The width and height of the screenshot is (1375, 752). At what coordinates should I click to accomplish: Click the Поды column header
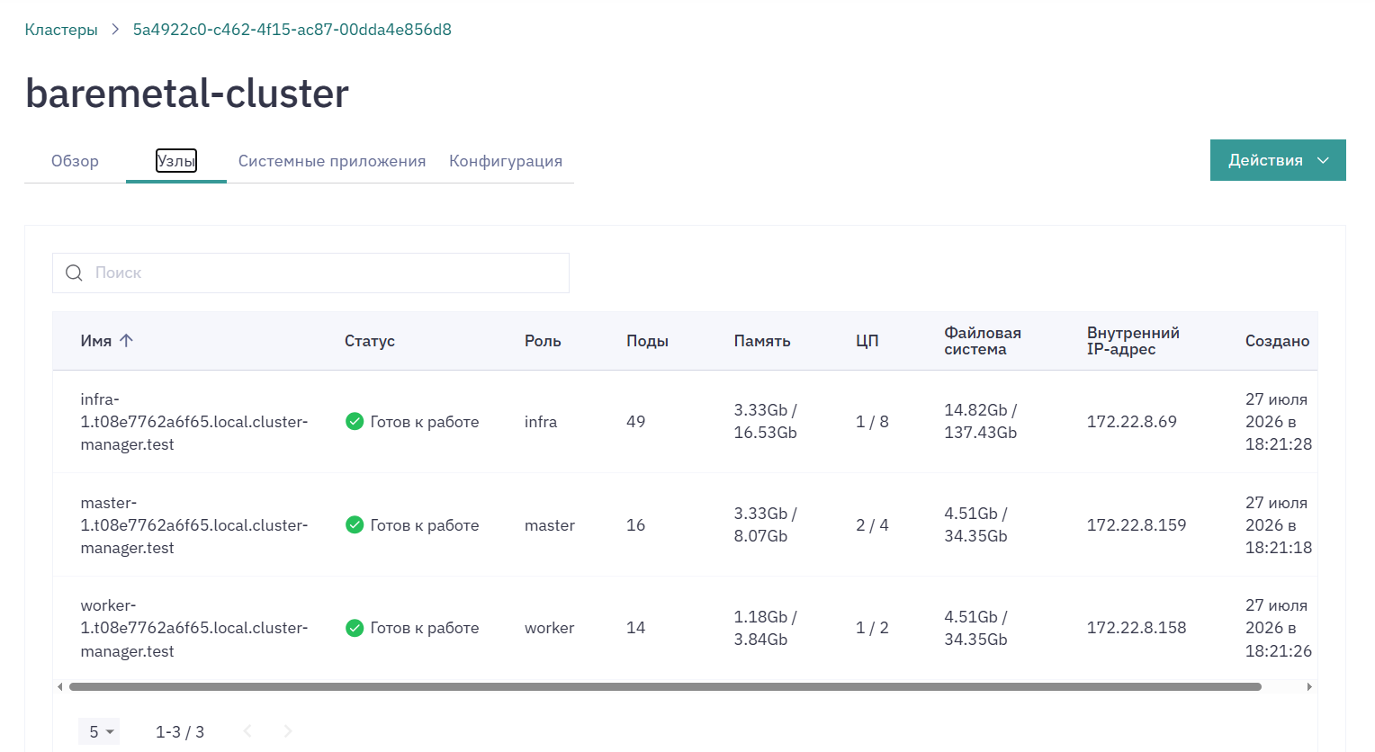click(647, 341)
